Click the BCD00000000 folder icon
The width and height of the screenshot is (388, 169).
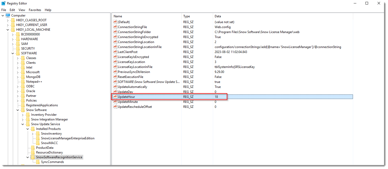tap(18, 34)
